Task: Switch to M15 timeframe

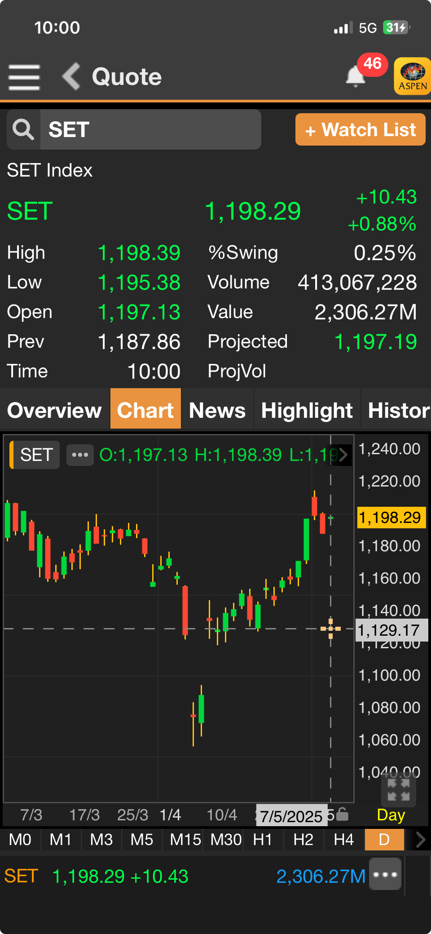Action: 185,839
